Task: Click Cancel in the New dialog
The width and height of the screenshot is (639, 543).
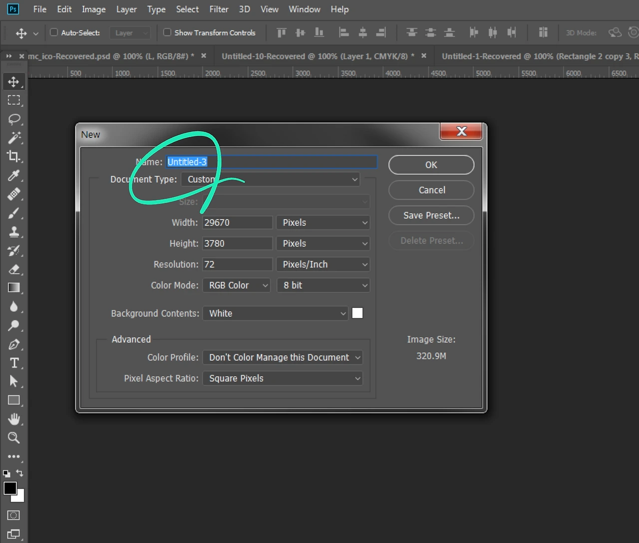Action: (431, 190)
